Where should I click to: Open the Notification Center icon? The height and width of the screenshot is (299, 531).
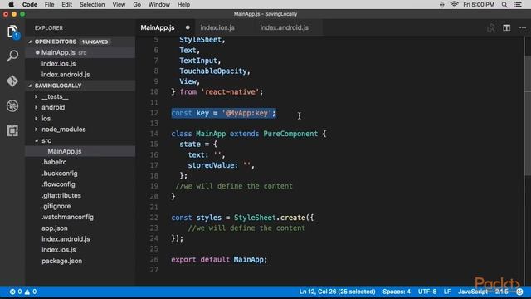click(x=518, y=5)
